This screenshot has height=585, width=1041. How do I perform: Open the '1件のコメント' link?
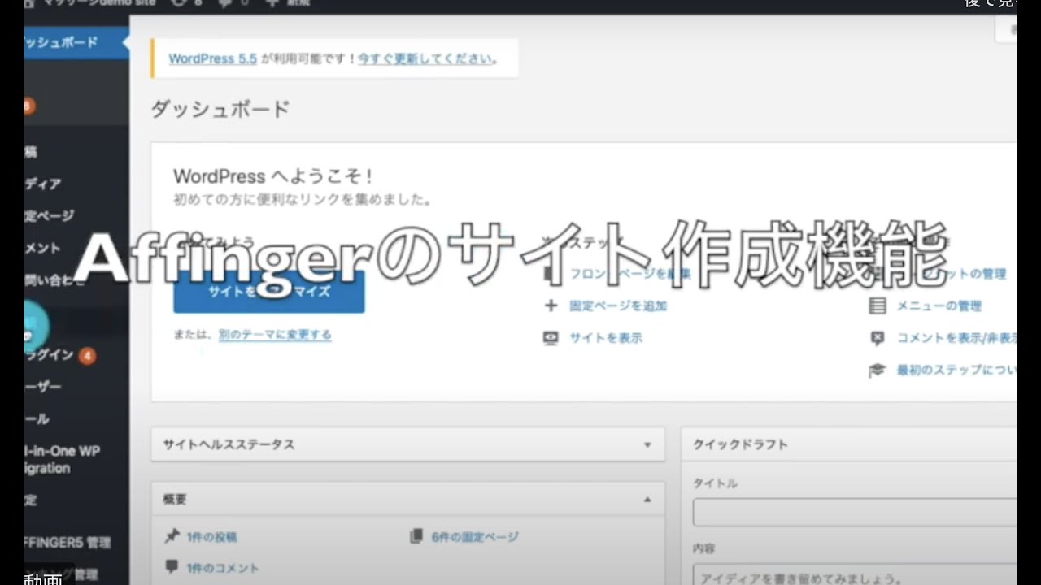[222, 568]
